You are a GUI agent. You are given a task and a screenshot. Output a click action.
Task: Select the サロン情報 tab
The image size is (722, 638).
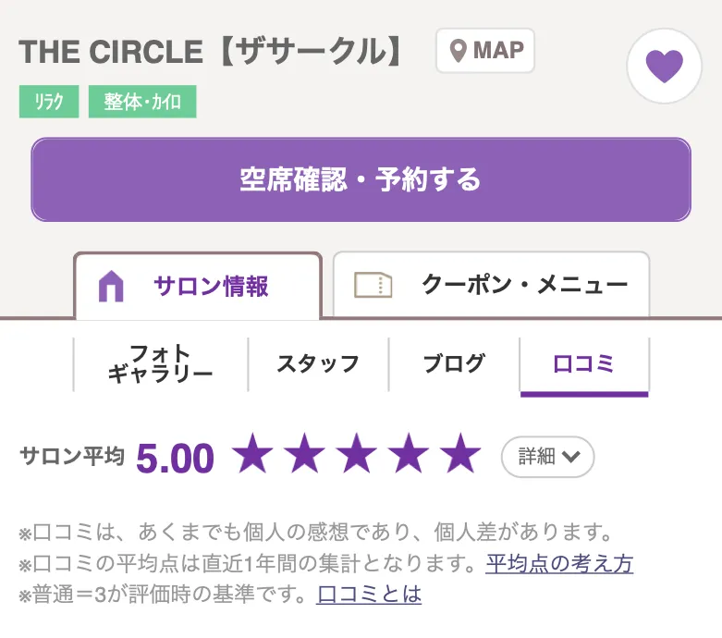coord(198,286)
